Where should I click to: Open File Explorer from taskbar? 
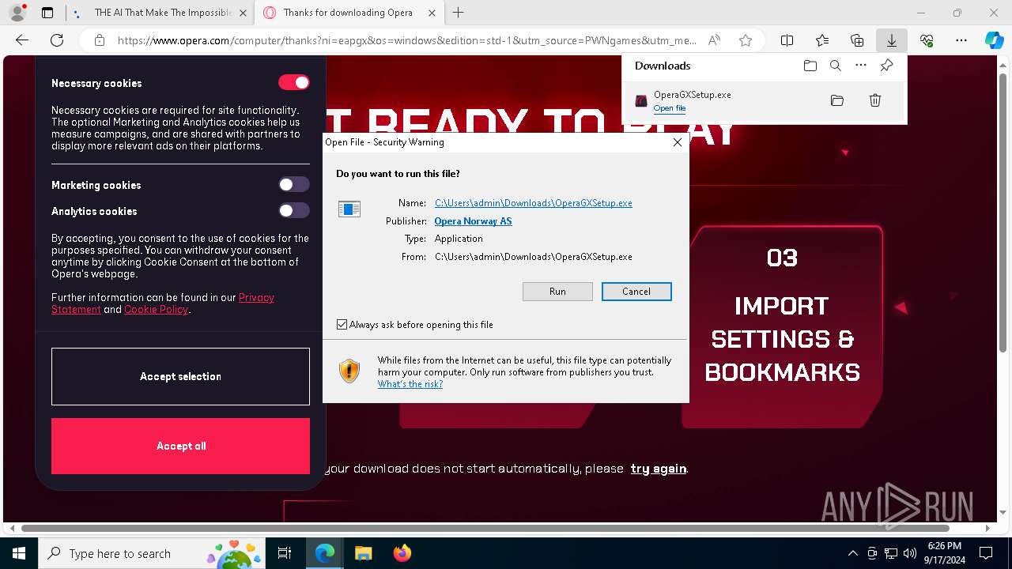(x=363, y=553)
